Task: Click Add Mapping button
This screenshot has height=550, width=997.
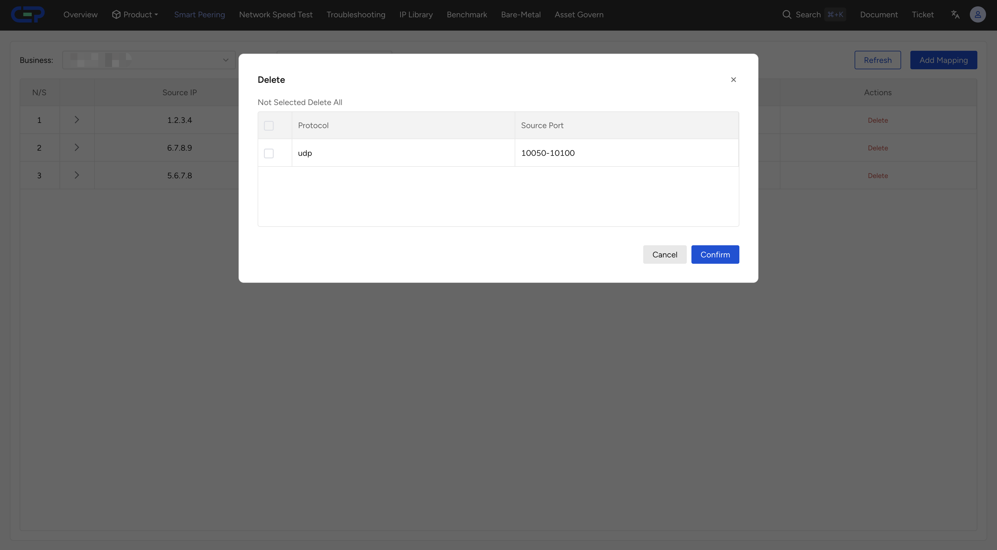Action: 944,60
